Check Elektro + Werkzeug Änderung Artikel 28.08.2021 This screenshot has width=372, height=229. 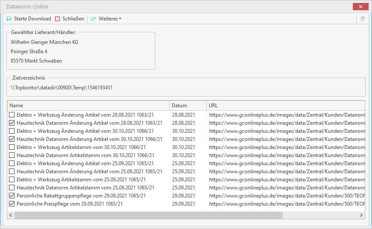11,115
